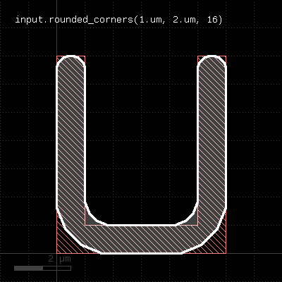Click the '16' parameter in the label text
Viewport: 282px width, 282px height.
(x=212, y=20)
